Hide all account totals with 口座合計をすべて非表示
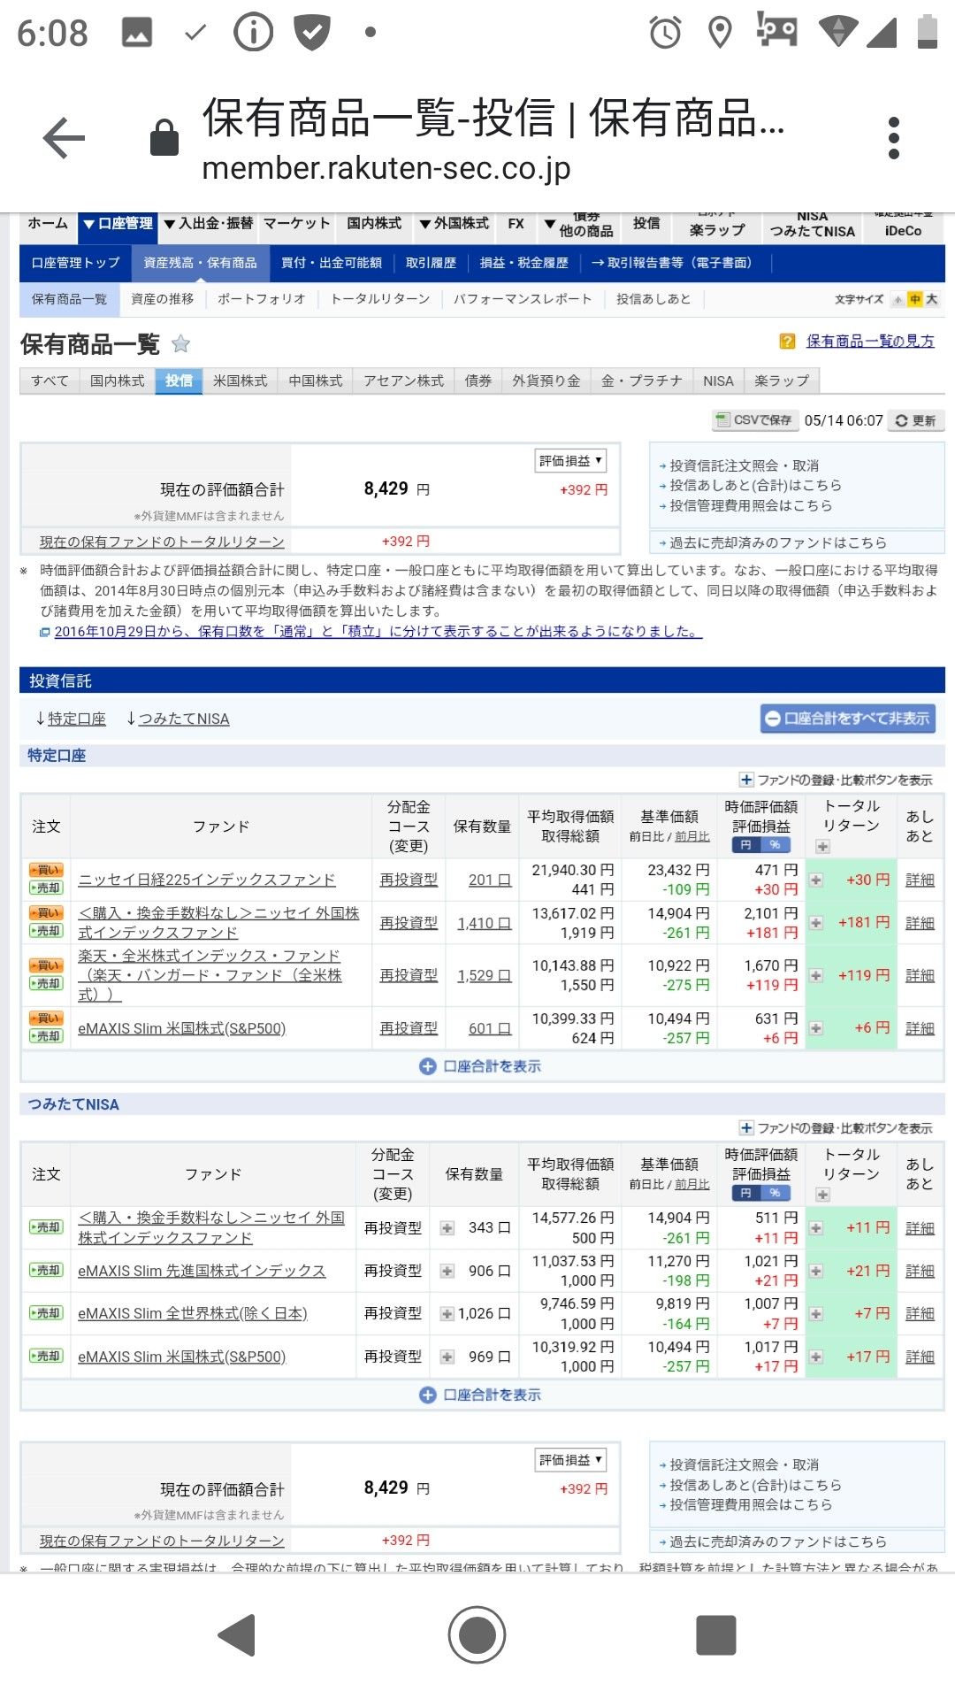 coord(848,719)
